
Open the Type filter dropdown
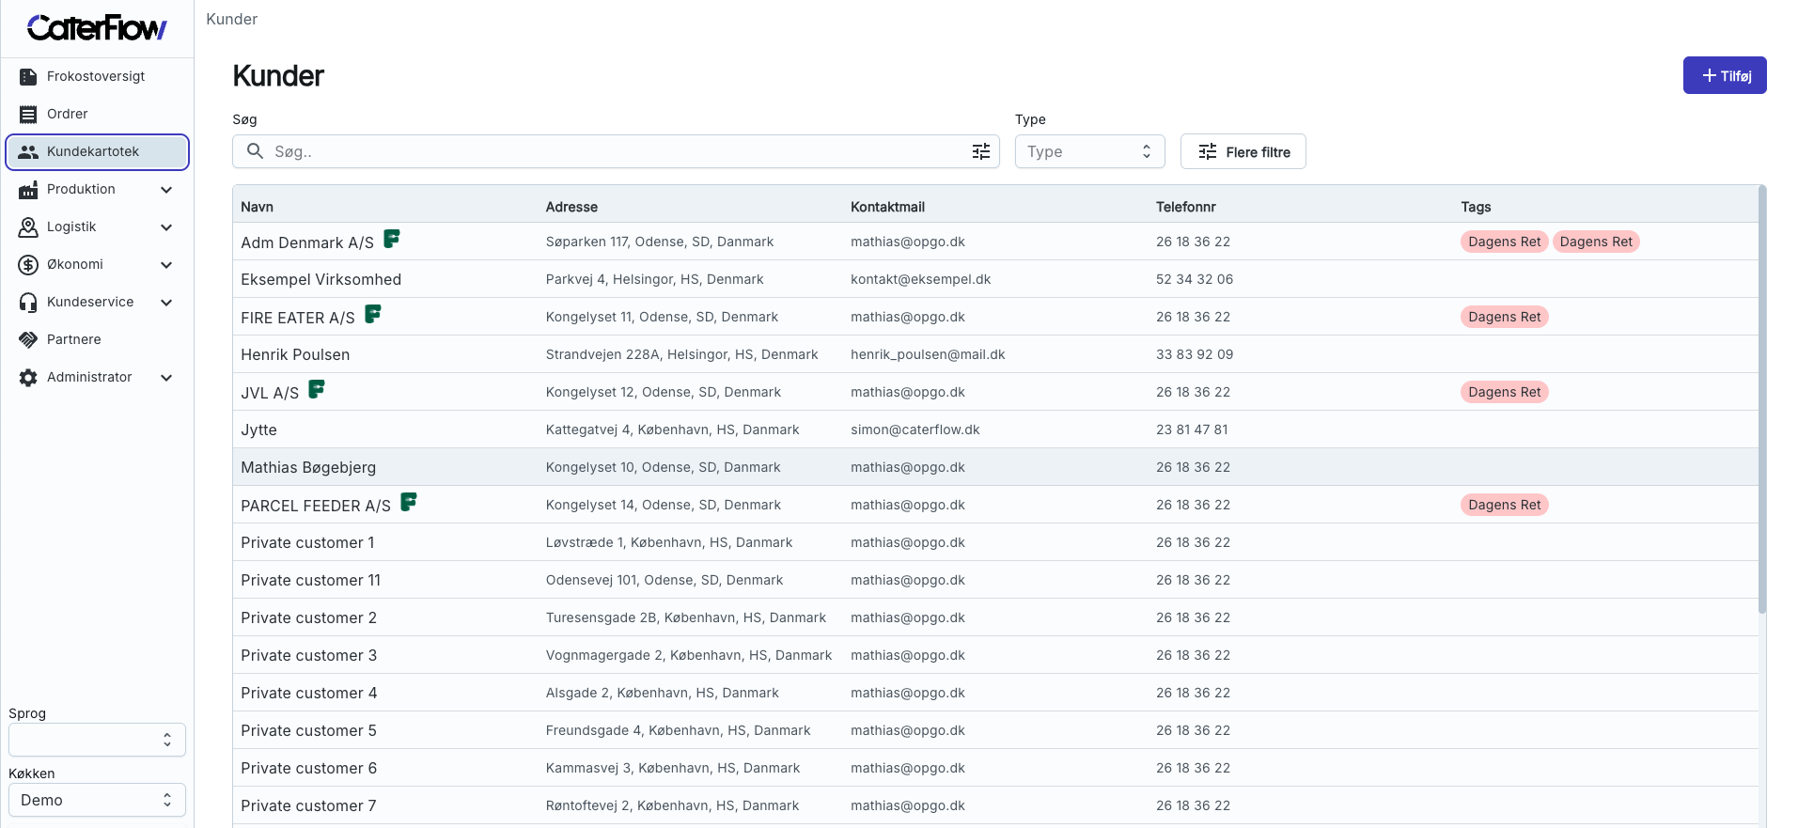(1089, 151)
